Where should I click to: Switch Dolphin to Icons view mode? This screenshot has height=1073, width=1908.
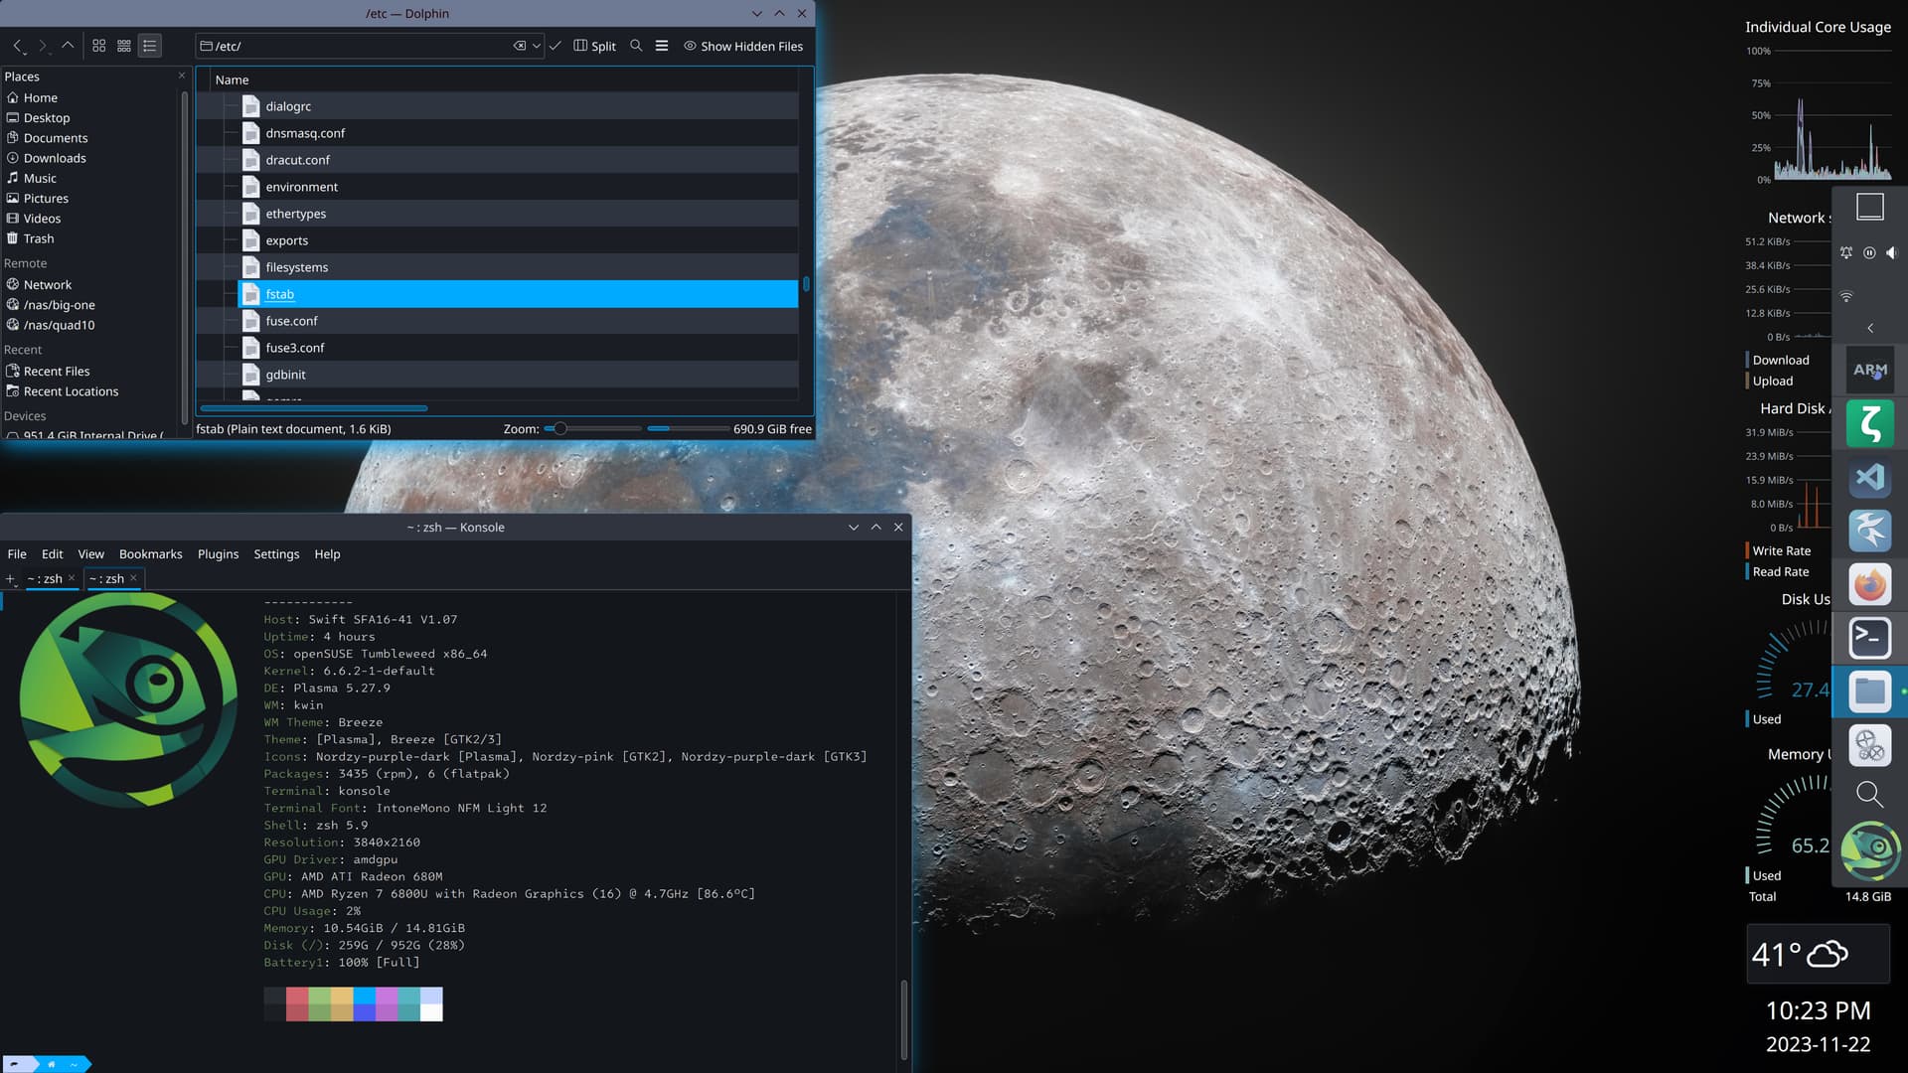(x=99, y=46)
